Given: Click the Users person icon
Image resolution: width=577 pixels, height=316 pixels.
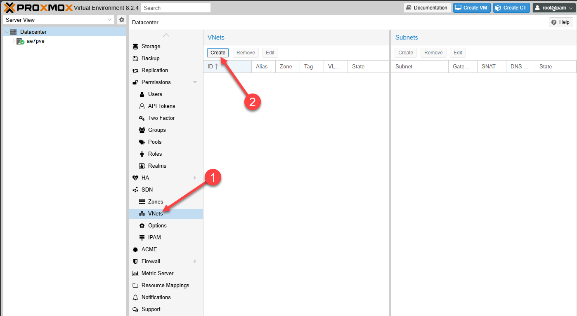Looking at the screenshot, I should coord(142,94).
